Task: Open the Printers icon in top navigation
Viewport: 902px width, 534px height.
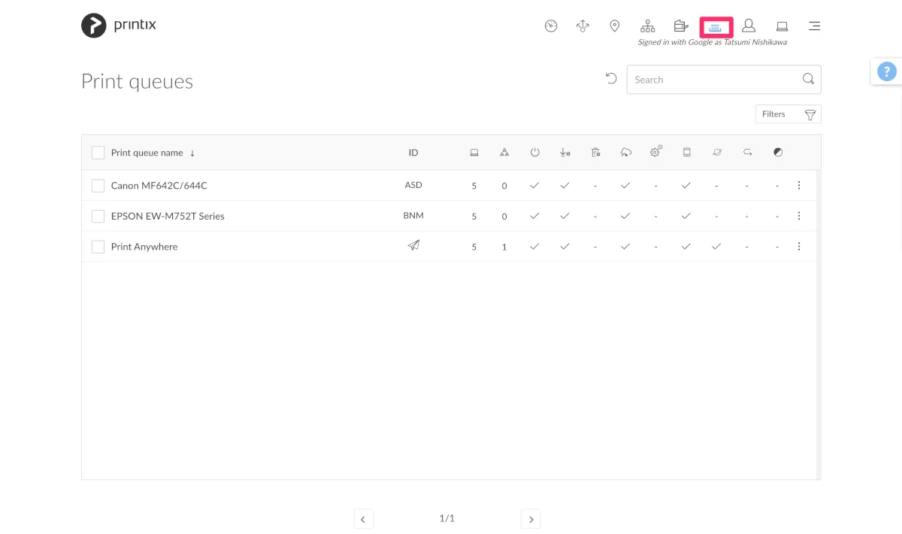Action: [x=681, y=26]
